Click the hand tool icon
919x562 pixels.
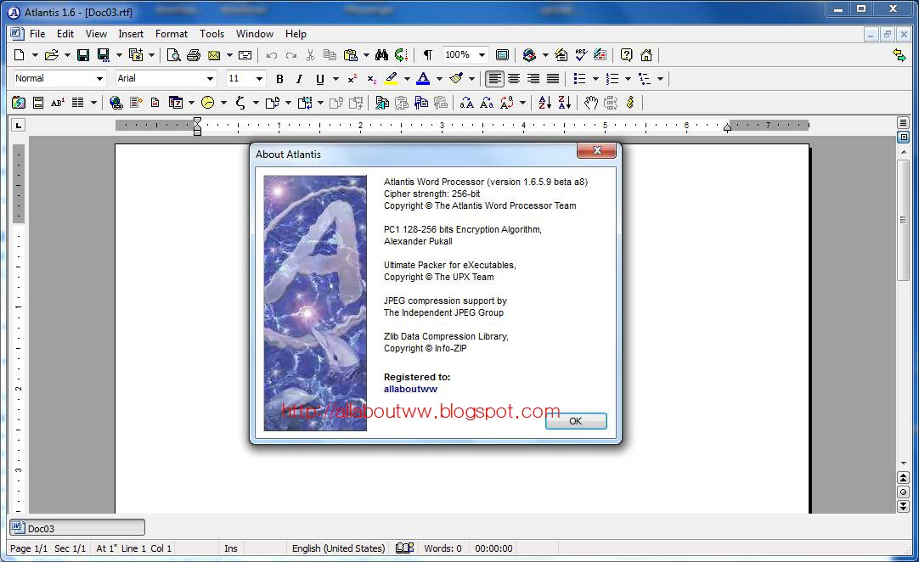click(x=591, y=103)
